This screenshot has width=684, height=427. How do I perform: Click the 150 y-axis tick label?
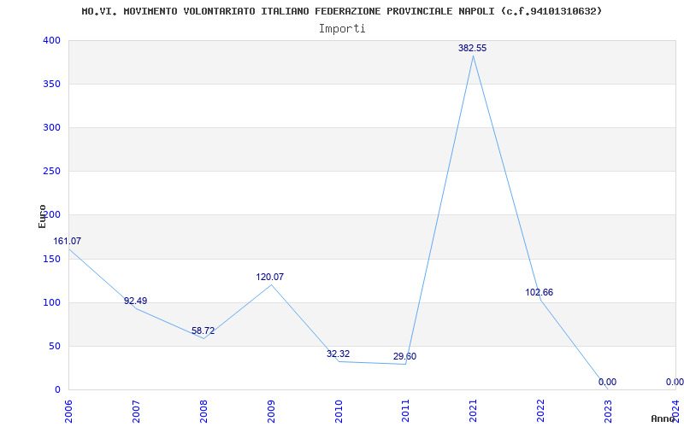[51, 260]
